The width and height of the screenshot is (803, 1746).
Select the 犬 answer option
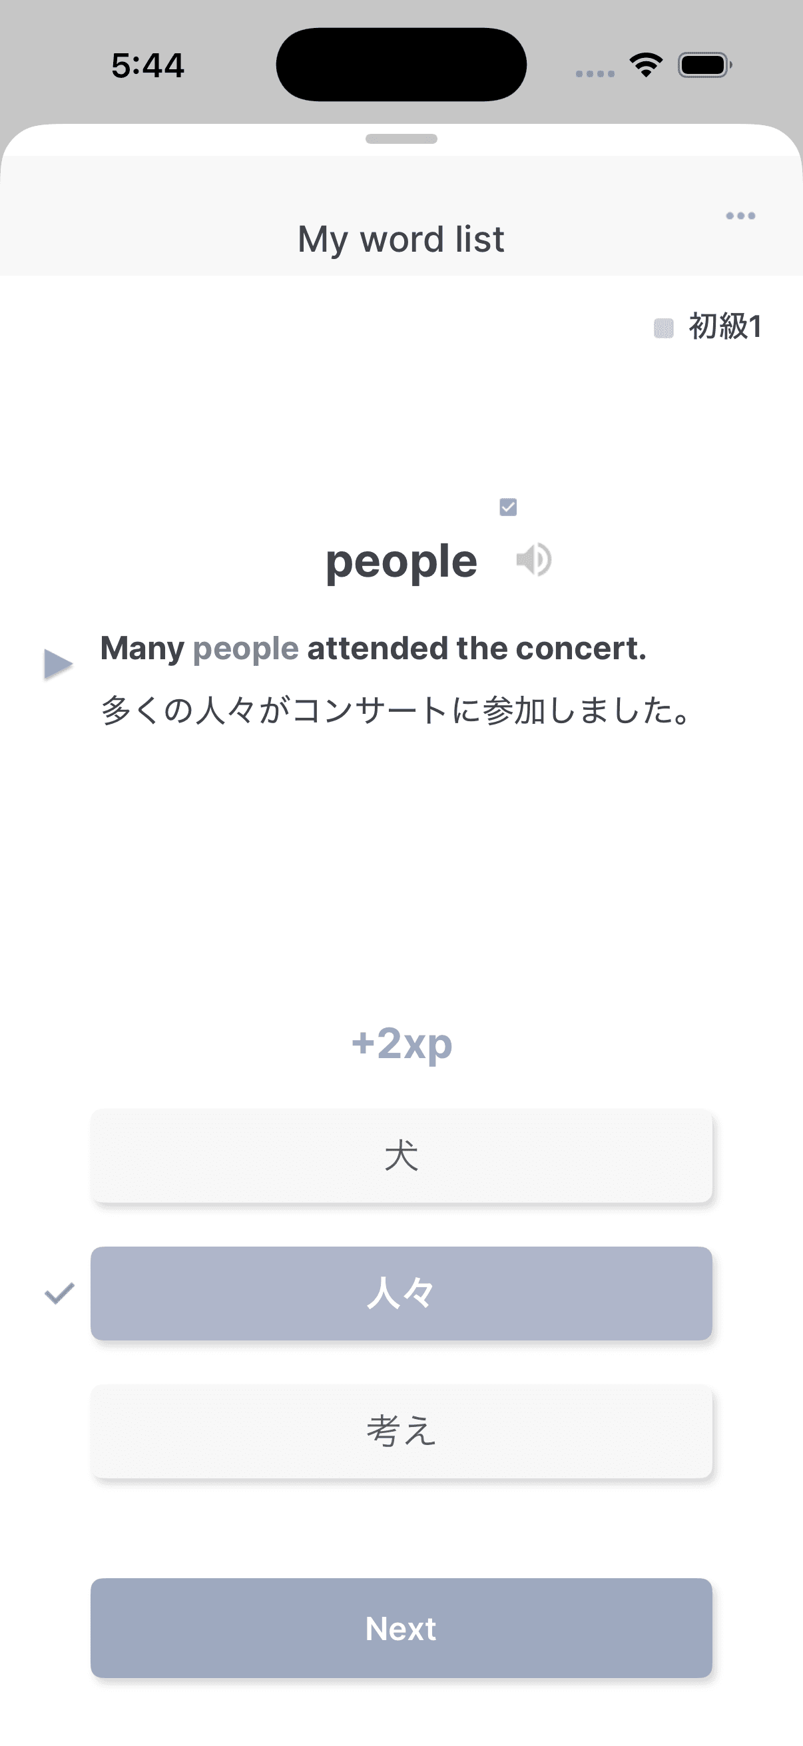click(x=401, y=1155)
